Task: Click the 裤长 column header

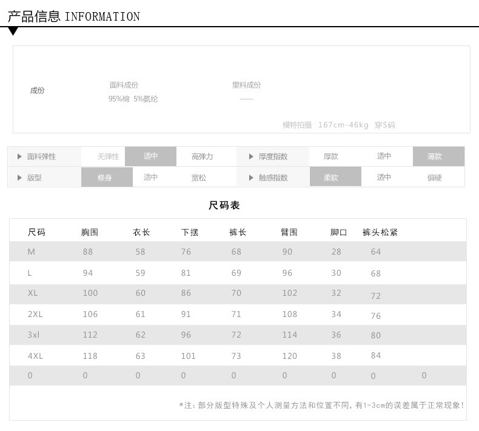Action: point(238,232)
